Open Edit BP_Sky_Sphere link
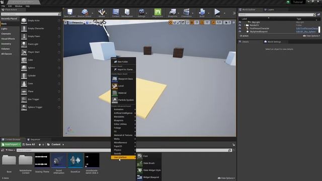The width and height of the screenshot is (322, 181). [x=306, y=32]
